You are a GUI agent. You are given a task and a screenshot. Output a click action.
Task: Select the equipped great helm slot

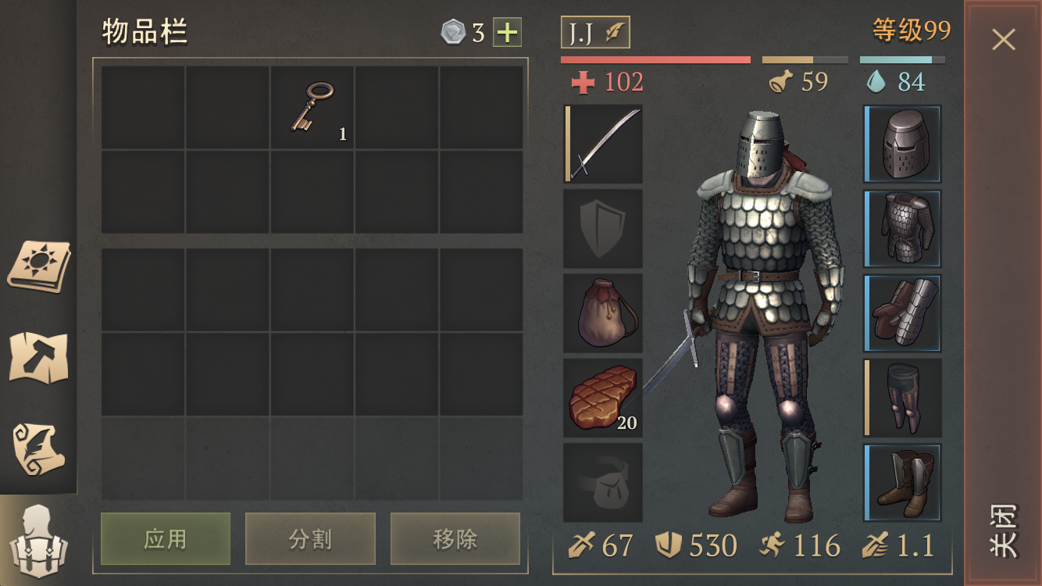(x=902, y=145)
